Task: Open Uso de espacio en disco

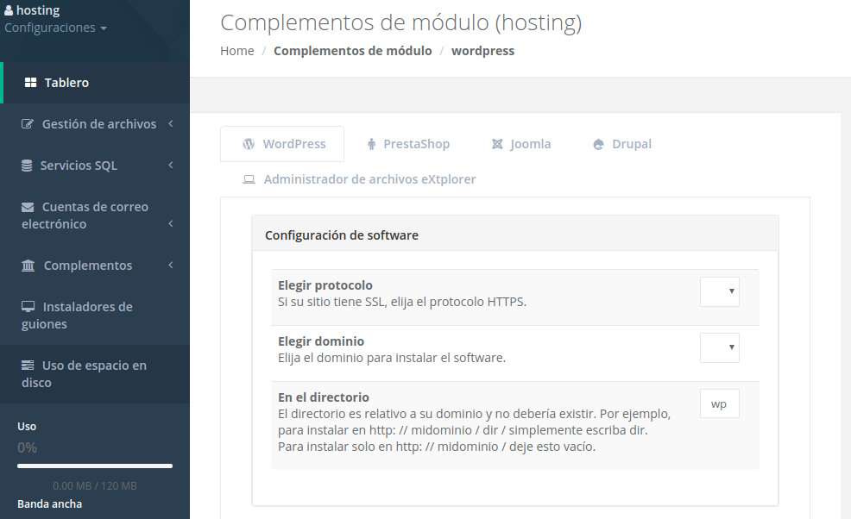Action: (95, 373)
